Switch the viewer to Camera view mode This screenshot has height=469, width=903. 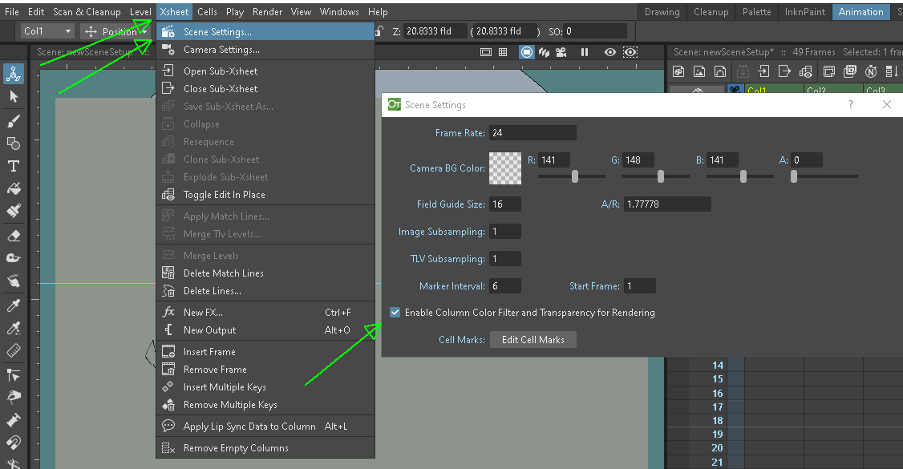527,52
